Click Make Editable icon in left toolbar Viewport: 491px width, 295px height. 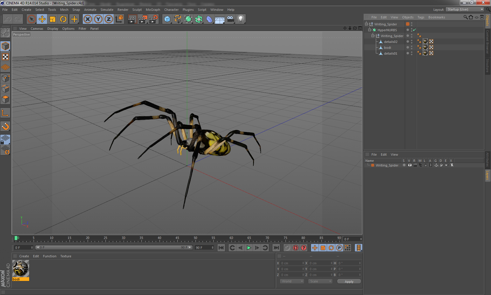[x=5, y=33]
